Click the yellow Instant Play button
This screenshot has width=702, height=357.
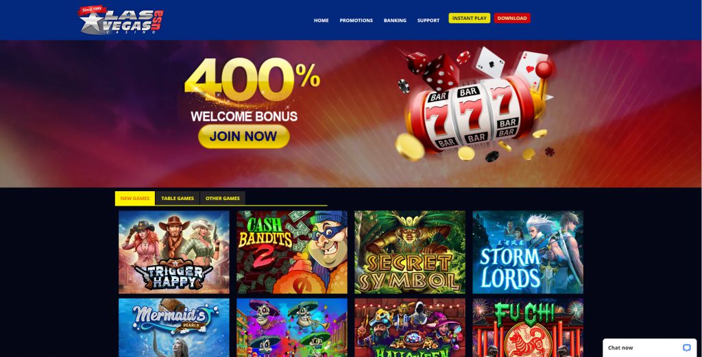[469, 19]
